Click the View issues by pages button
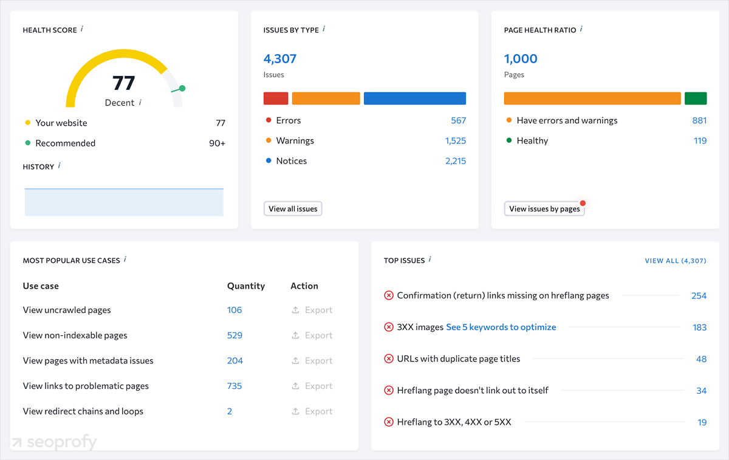The image size is (729, 460). 544,208
